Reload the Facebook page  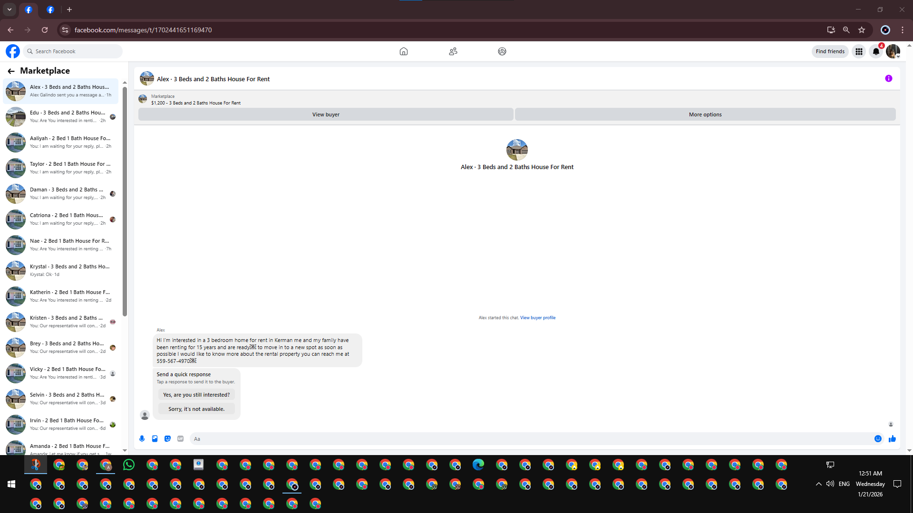[45, 30]
